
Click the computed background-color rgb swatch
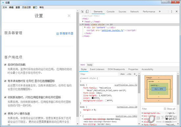click(167, 113)
